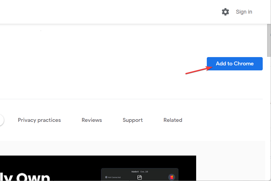View the Privacy practices tab
This screenshot has width=271, height=181.
[39, 120]
